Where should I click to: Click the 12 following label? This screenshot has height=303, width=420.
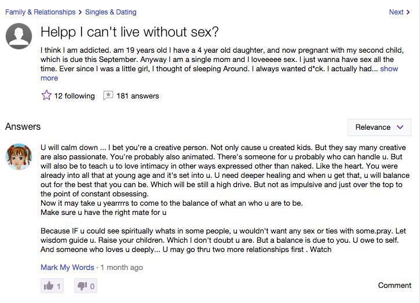(75, 96)
